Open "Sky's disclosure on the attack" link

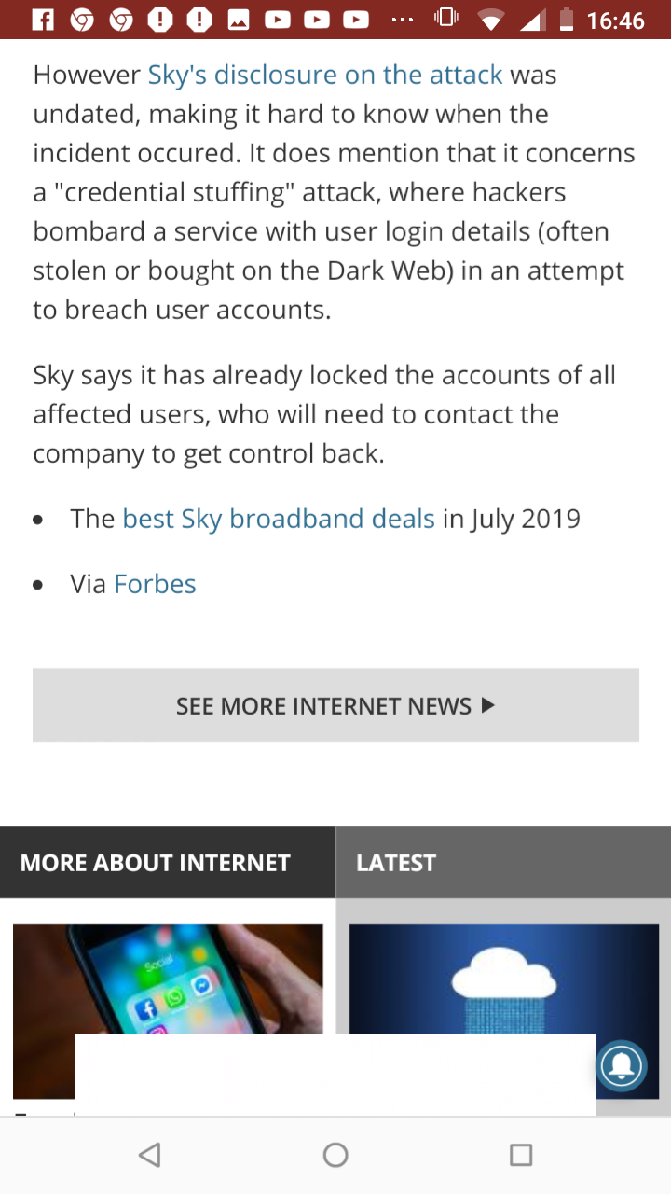325,75
